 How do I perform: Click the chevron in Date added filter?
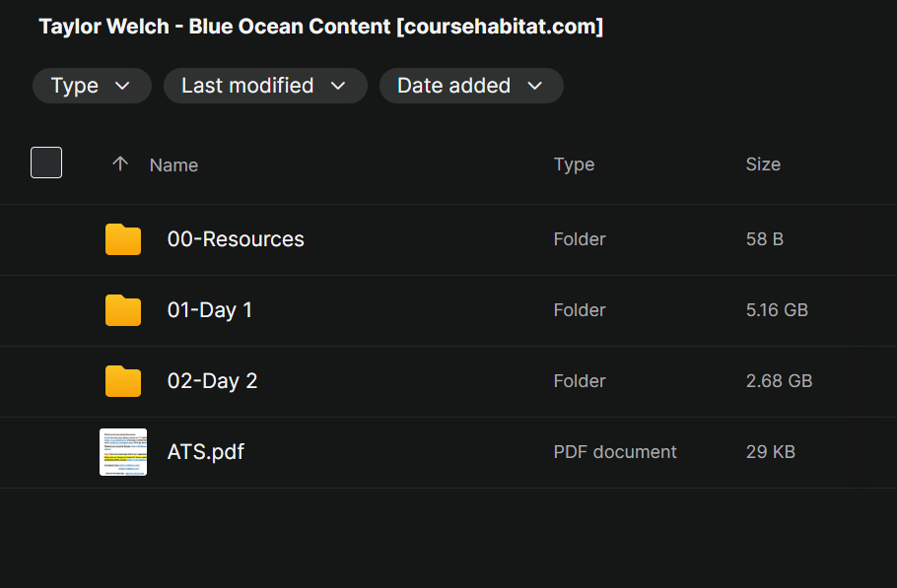(534, 86)
